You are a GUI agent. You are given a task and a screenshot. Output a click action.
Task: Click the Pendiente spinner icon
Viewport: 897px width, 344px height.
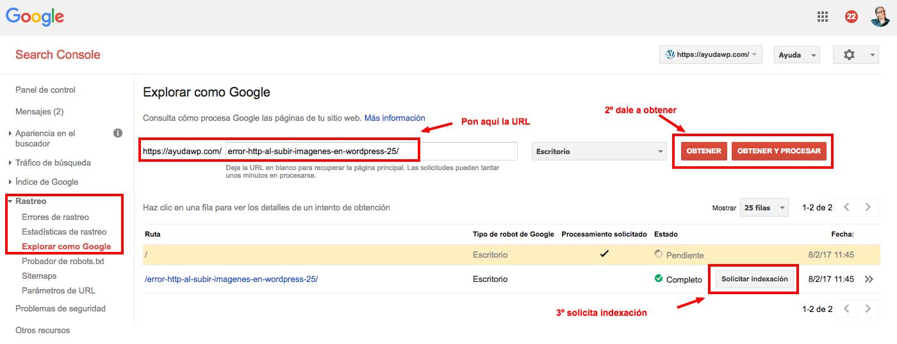[x=658, y=254]
